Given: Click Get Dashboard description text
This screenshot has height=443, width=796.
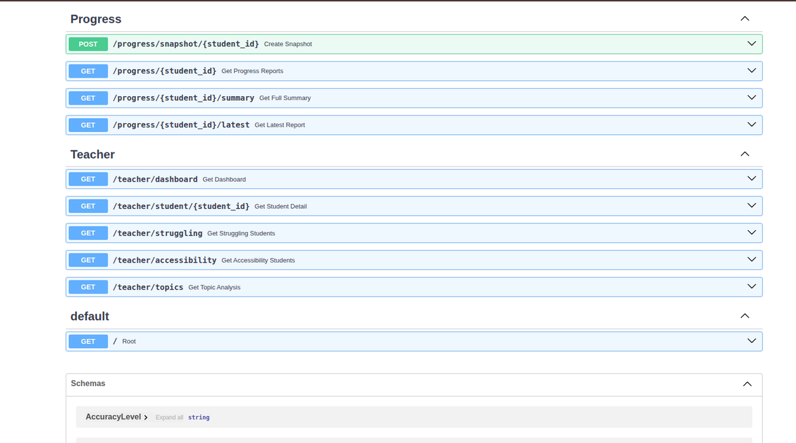Looking at the screenshot, I should tap(224, 180).
